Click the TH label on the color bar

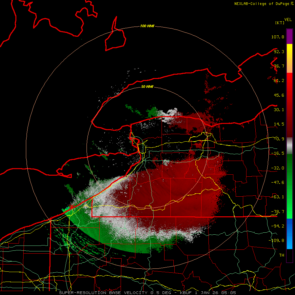pyautogui.click(x=282, y=255)
